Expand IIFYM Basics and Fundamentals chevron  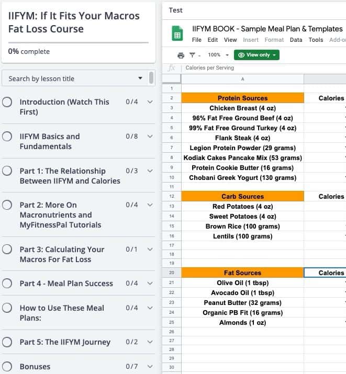[150, 136]
